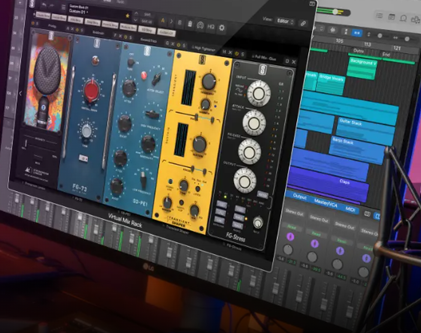
Task: Flip the Off/On switch on SD-PE1
Action: pos(131,62)
